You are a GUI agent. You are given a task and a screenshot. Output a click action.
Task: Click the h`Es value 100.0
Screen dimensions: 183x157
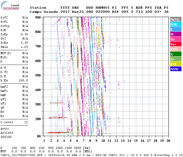click(x=23, y=80)
